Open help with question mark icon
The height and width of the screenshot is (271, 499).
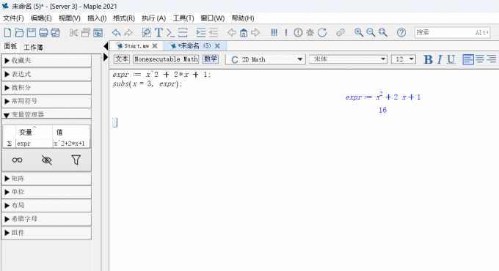[401, 32]
